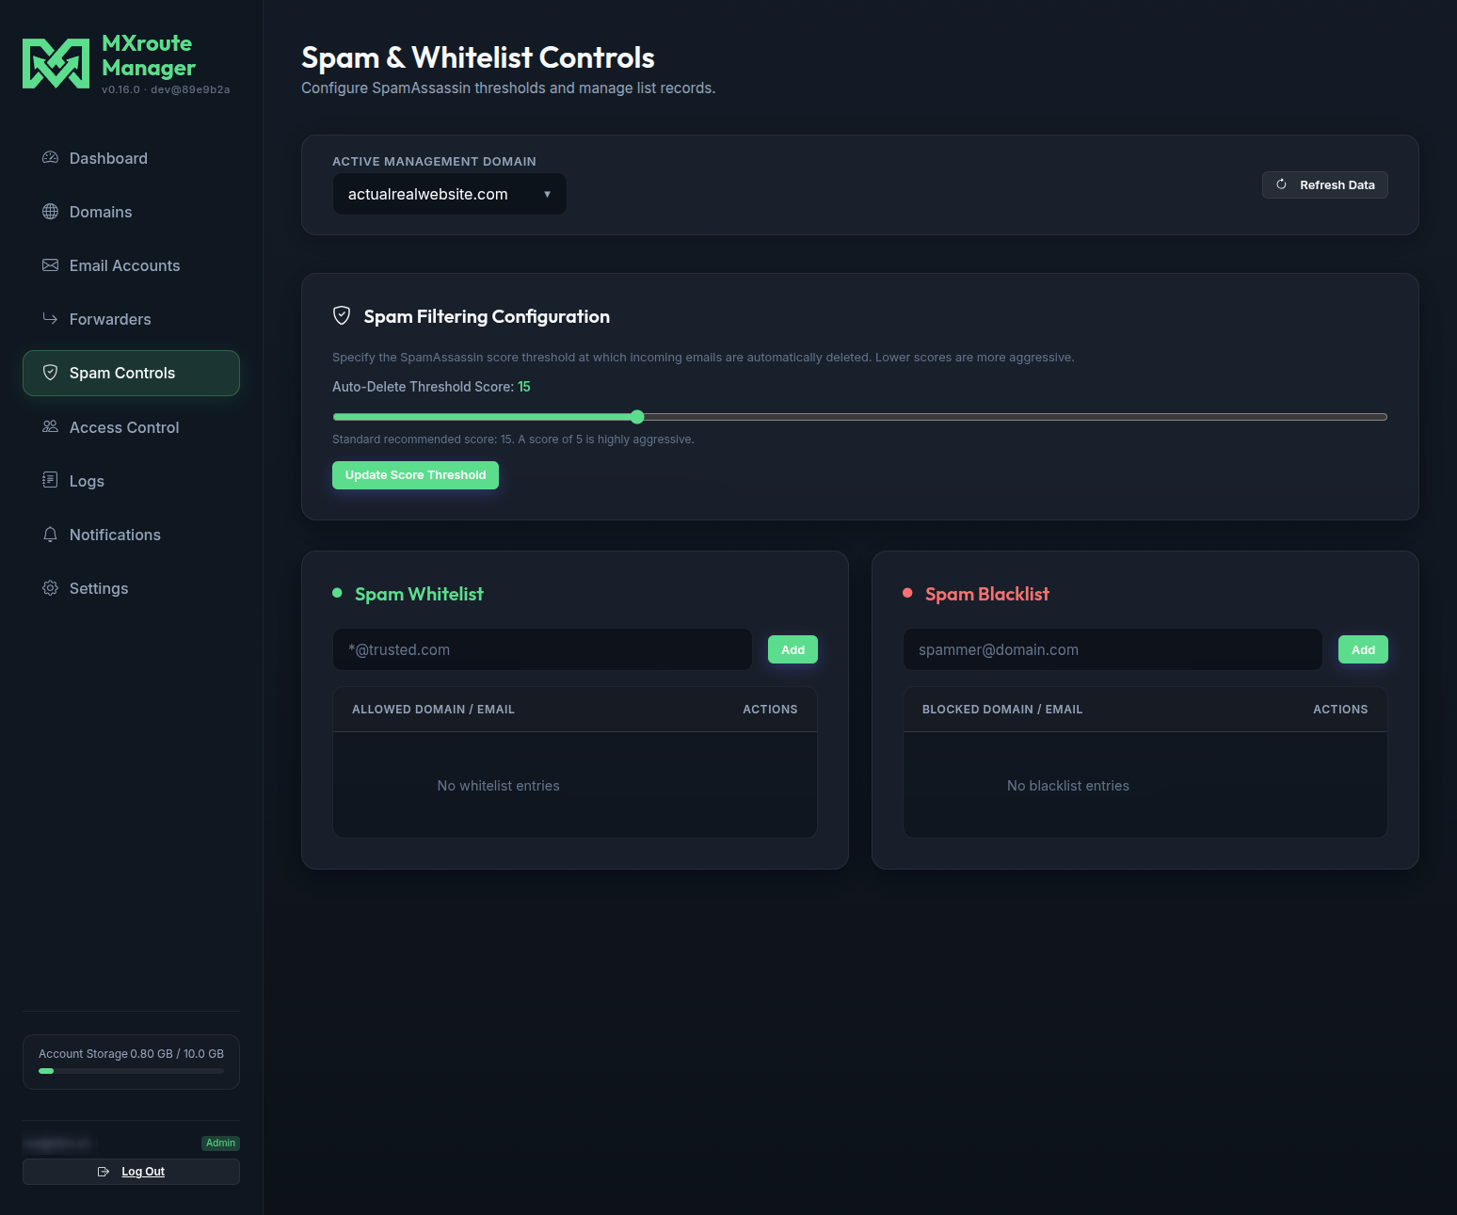Screen dimensions: 1457x1215
Task: Click the MXroute Manager logo icon
Action: click(56, 64)
